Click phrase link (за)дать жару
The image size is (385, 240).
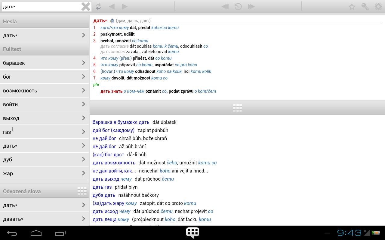(x=108, y=203)
